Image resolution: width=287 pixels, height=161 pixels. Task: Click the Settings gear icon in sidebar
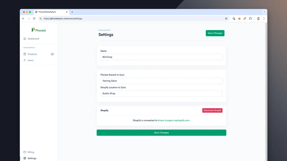coord(25,158)
